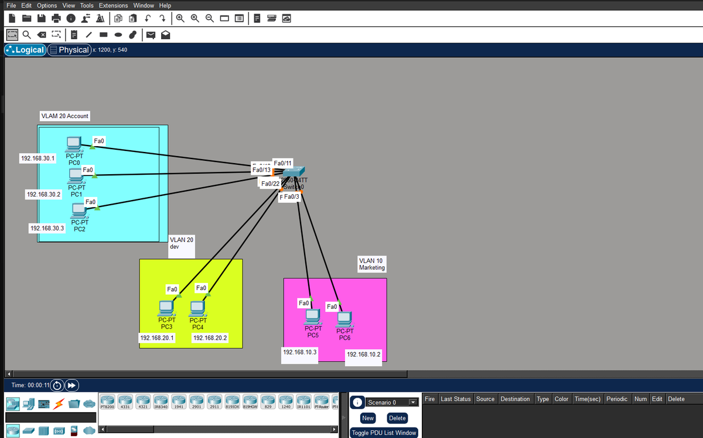
Task: Add a Complex PDU open envelope
Action: click(x=166, y=35)
